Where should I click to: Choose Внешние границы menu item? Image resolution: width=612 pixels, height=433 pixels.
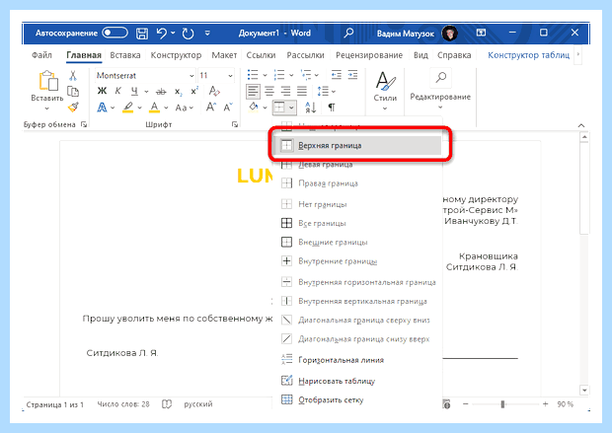tap(357, 243)
